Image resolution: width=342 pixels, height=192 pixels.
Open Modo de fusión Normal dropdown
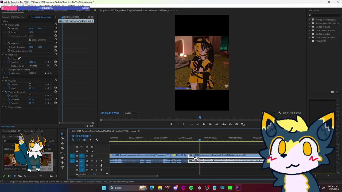39,66
